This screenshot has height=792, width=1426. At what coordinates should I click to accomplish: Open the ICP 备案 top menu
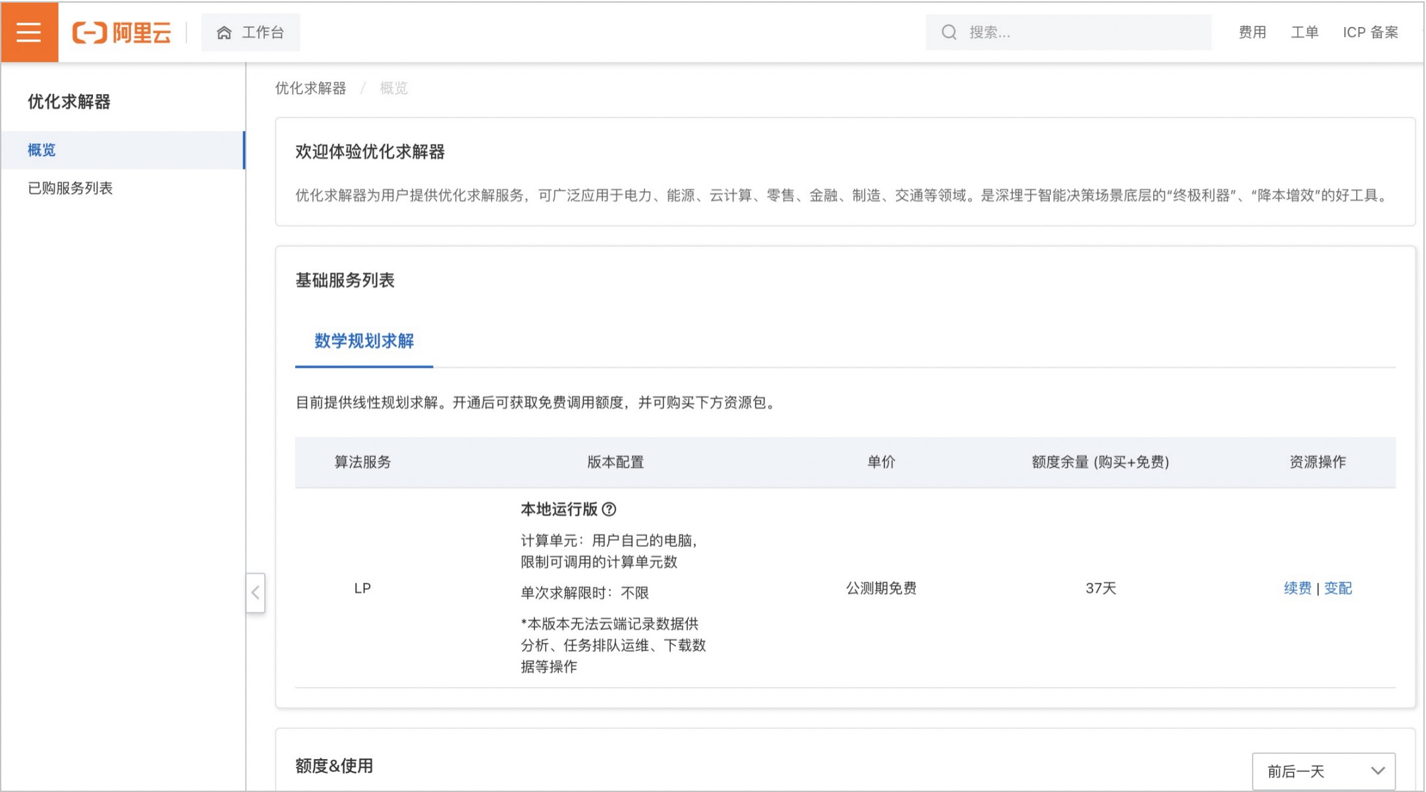[x=1371, y=32]
